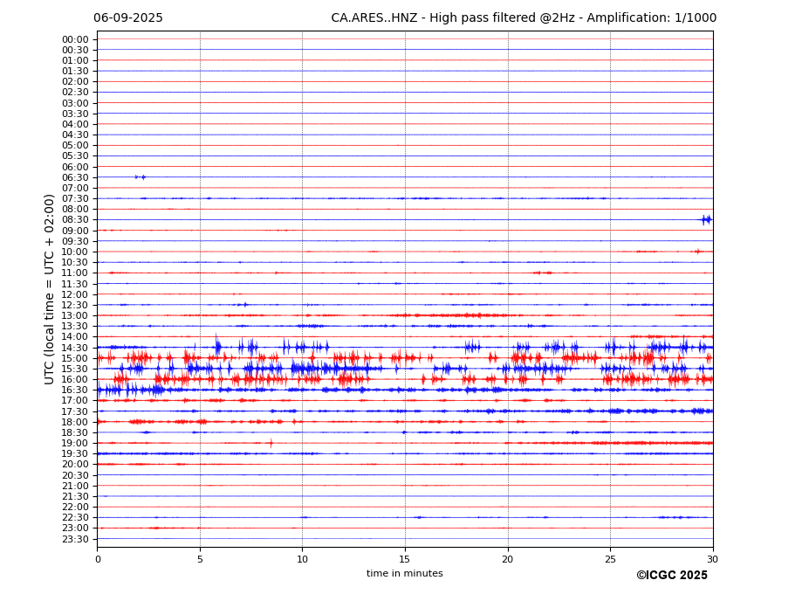Select the 12:00 row label
The image size is (809, 608).
click(75, 295)
